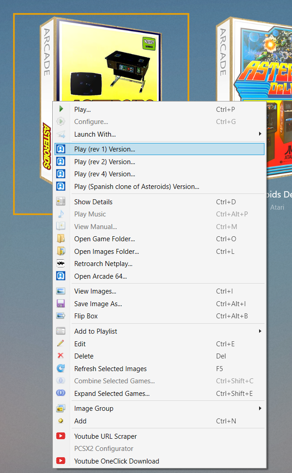Expand the Launch With submenu arrow

(x=260, y=133)
